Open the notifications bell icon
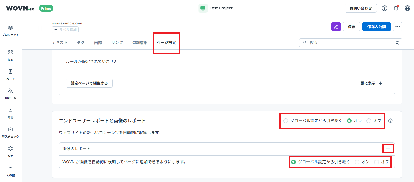The image size is (414, 182). pos(396,8)
